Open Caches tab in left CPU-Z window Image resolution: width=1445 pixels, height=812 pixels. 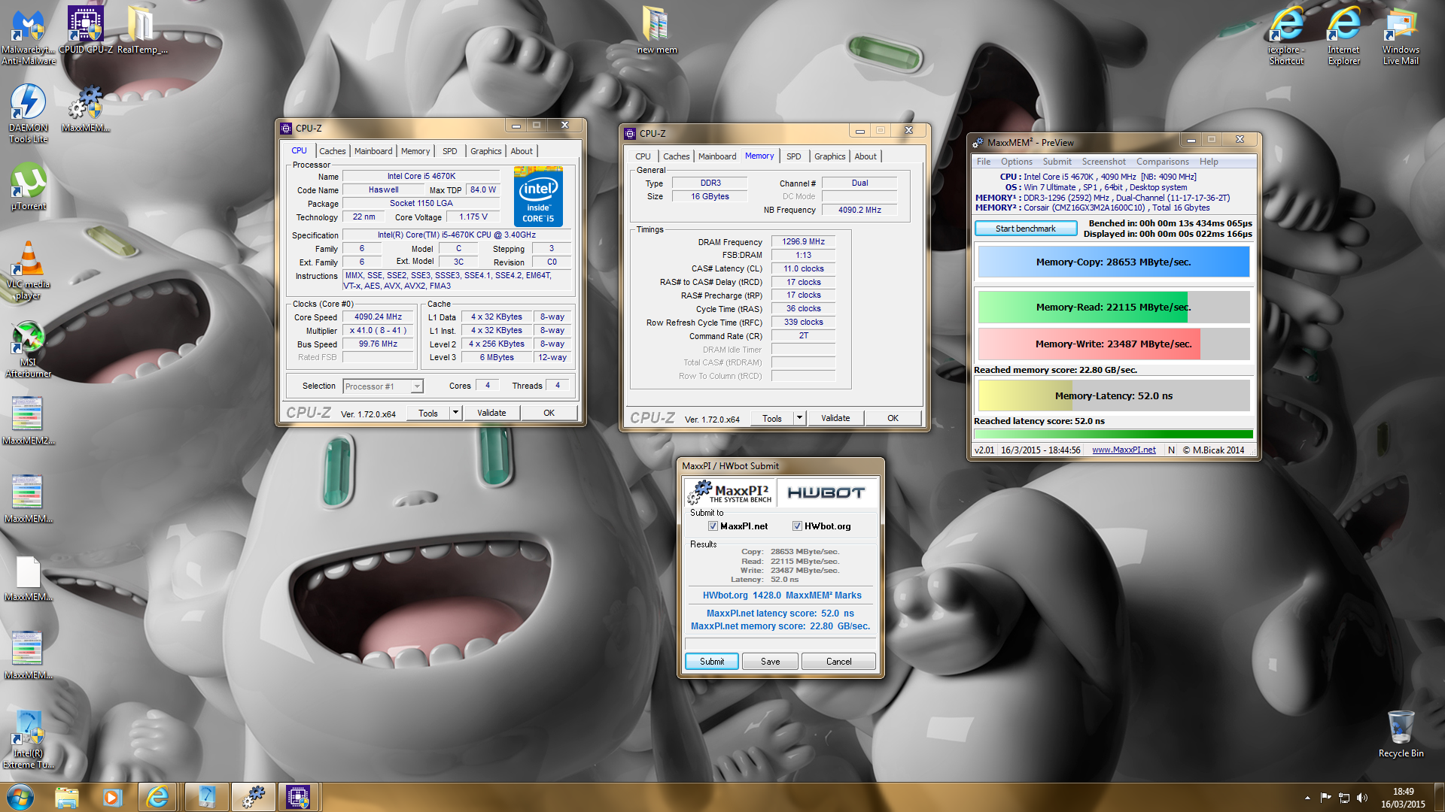(332, 151)
